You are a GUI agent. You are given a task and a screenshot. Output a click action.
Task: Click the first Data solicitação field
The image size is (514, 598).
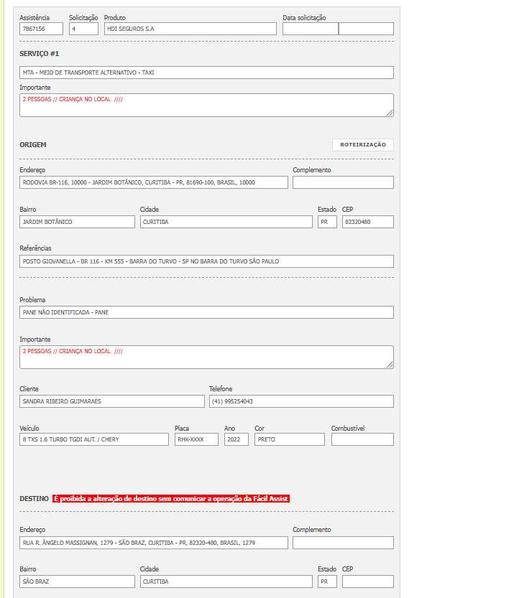point(311,29)
